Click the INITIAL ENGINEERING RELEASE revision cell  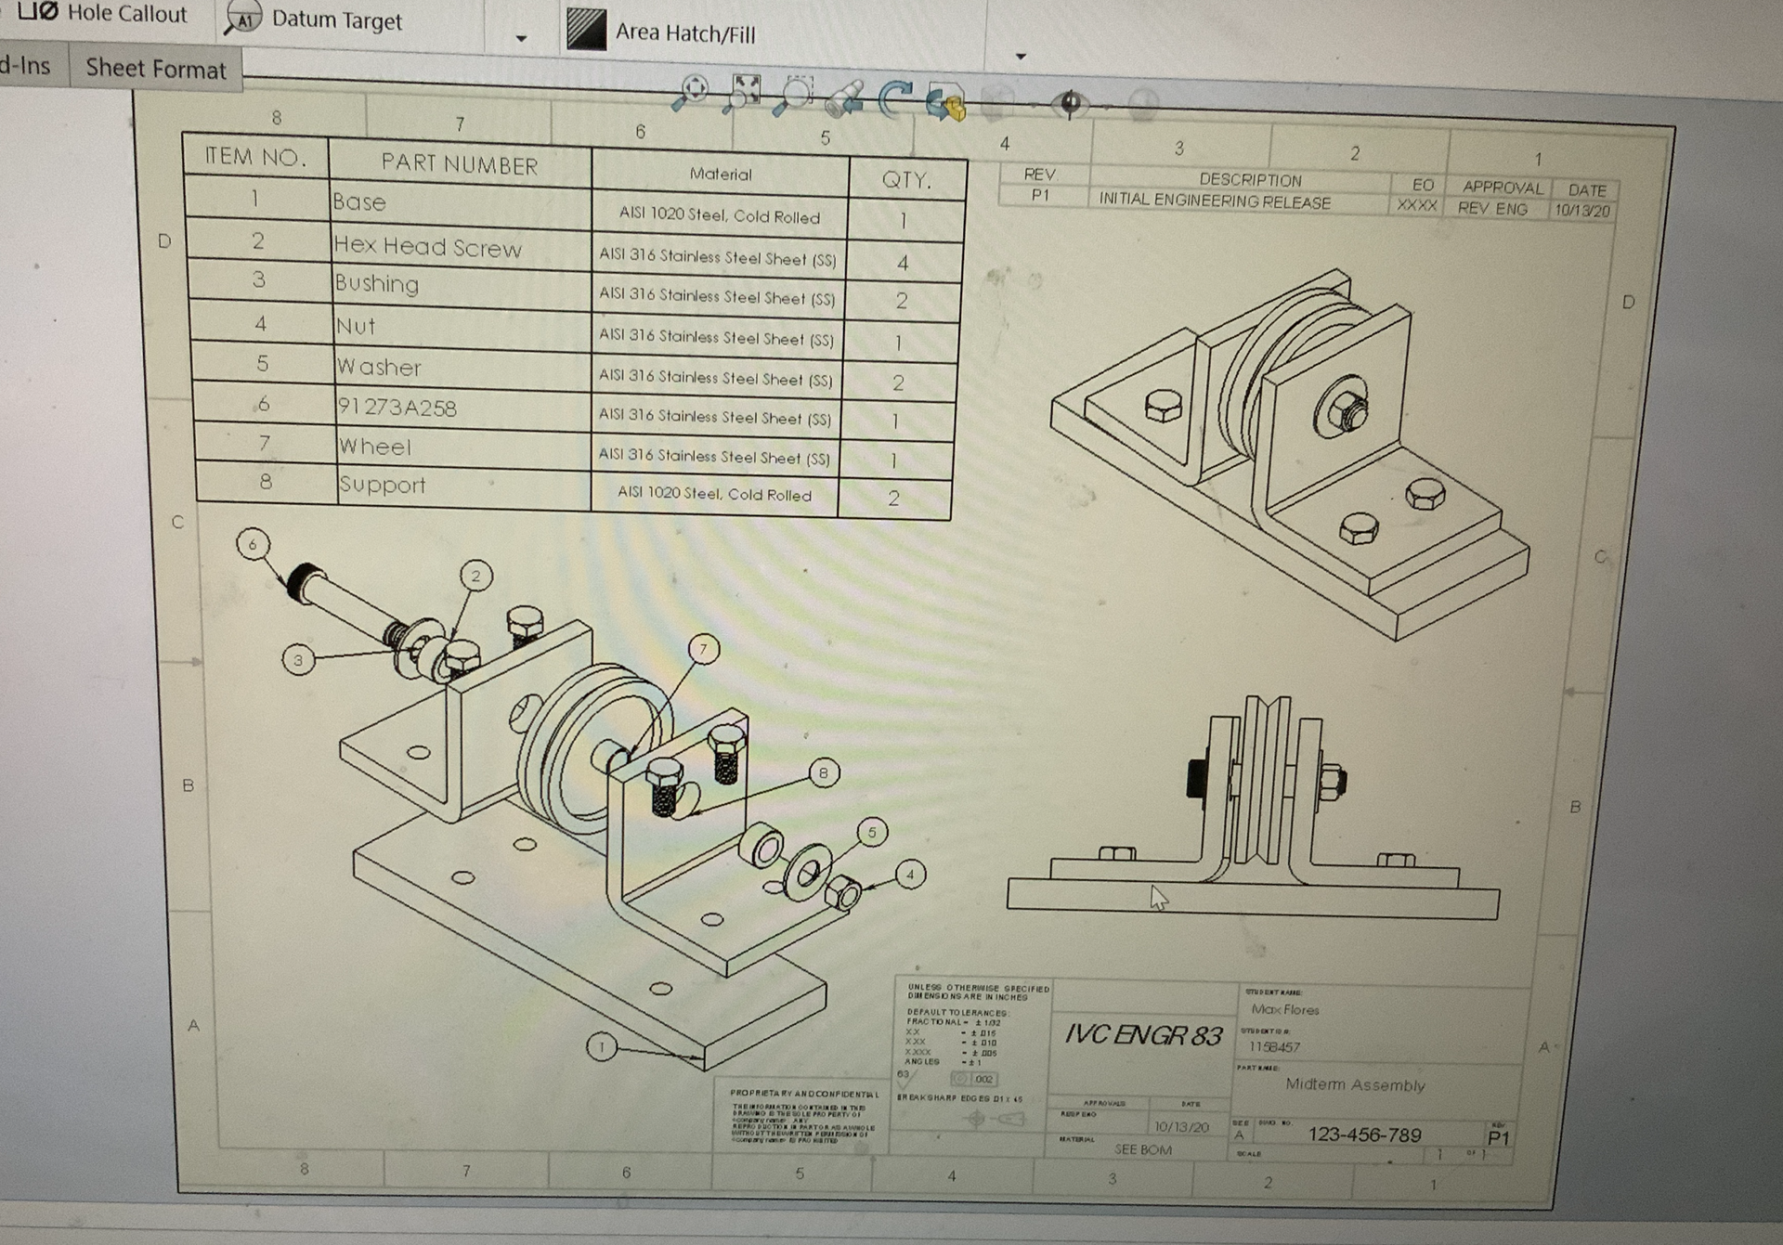pos(1214,201)
